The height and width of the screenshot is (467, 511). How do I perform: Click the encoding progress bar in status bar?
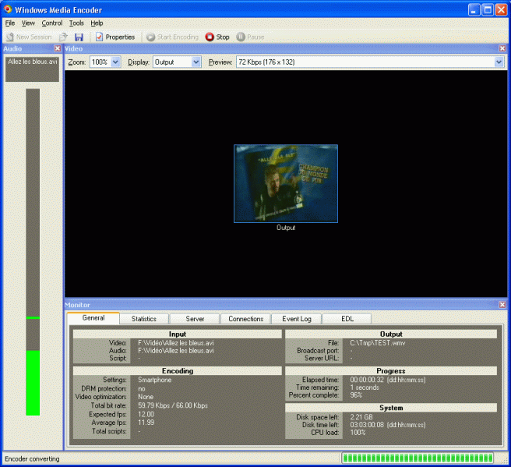pos(418,458)
